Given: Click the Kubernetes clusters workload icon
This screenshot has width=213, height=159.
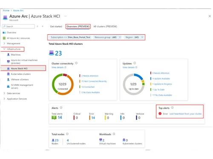Looking at the screenshot, I should point(124,140).
